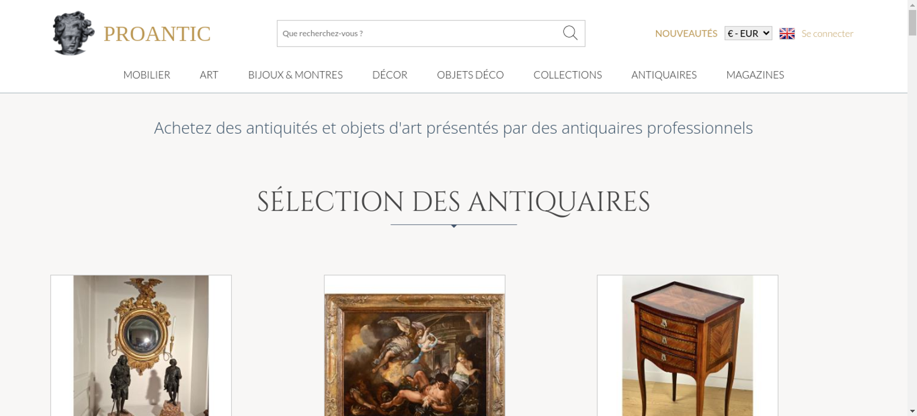Image resolution: width=917 pixels, height=416 pixels.
Task: Click the PROANTIC logo text
Action: tap(157, 34)
